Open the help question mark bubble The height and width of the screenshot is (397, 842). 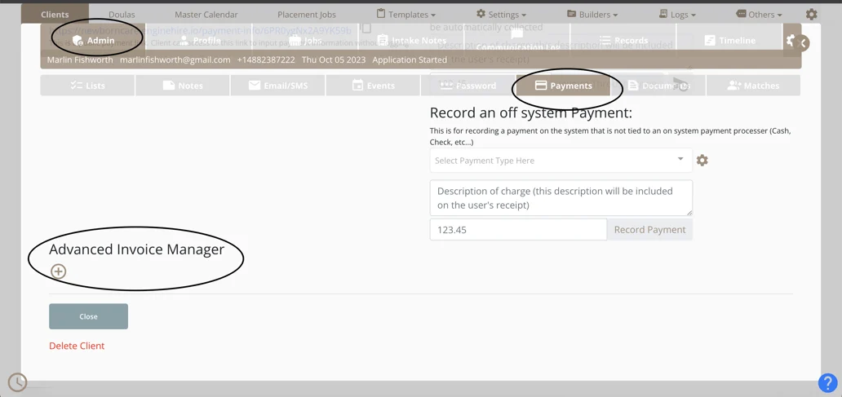point(827,382)
